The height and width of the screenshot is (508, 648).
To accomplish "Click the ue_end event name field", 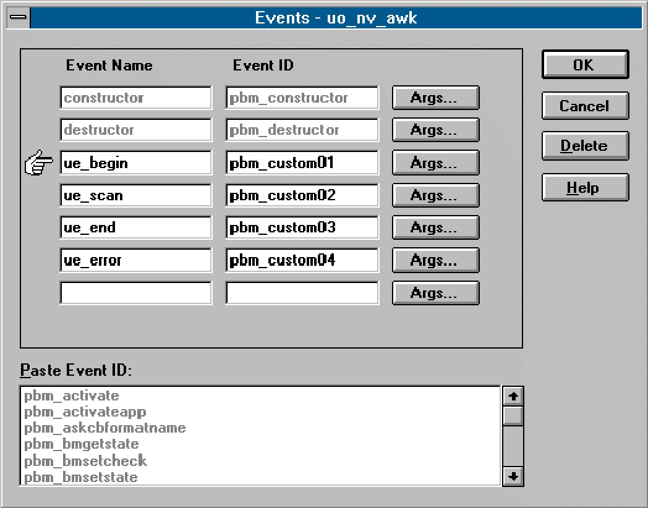I will coord(135,227).
